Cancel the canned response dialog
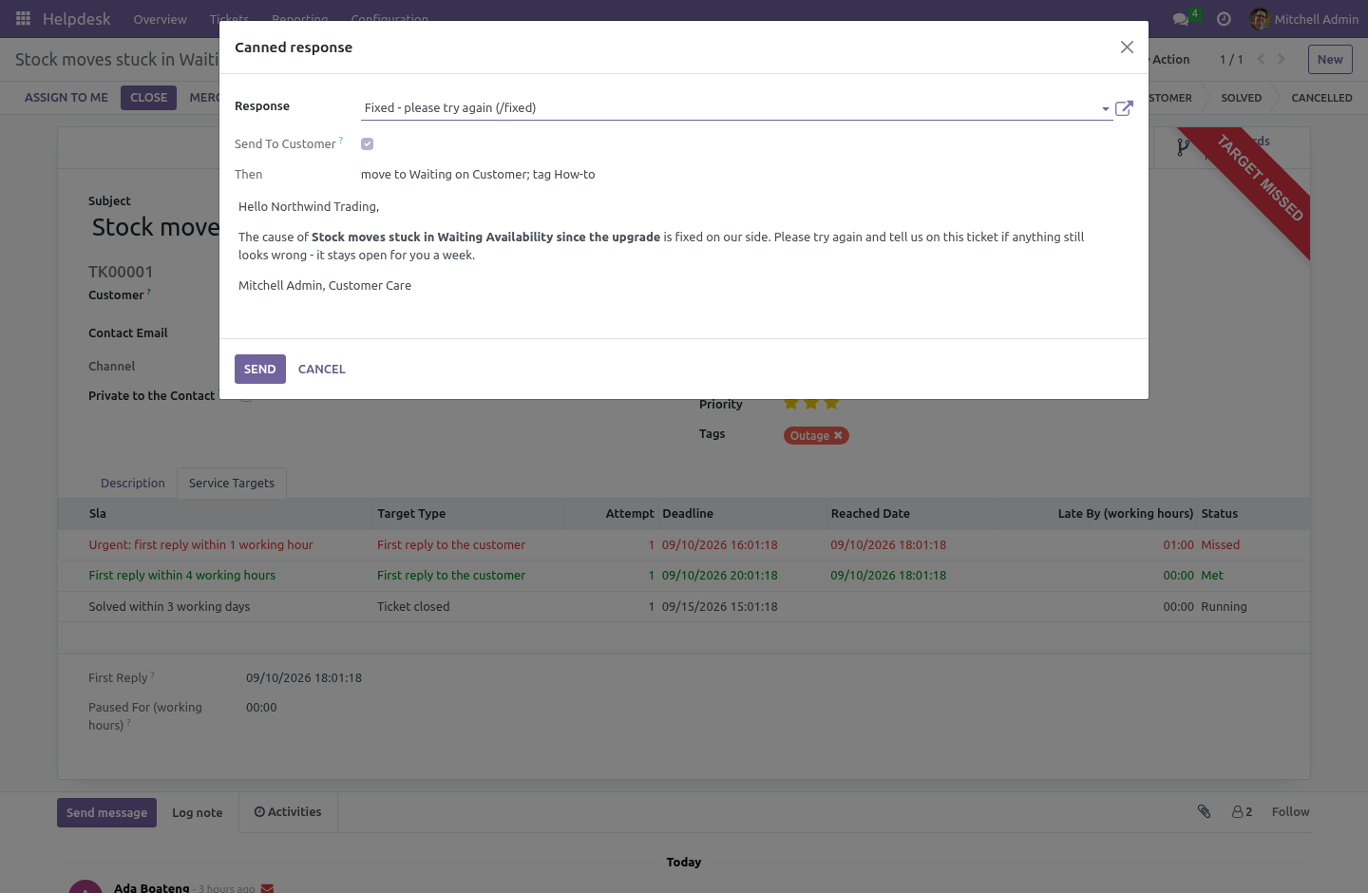 [322, 370]
